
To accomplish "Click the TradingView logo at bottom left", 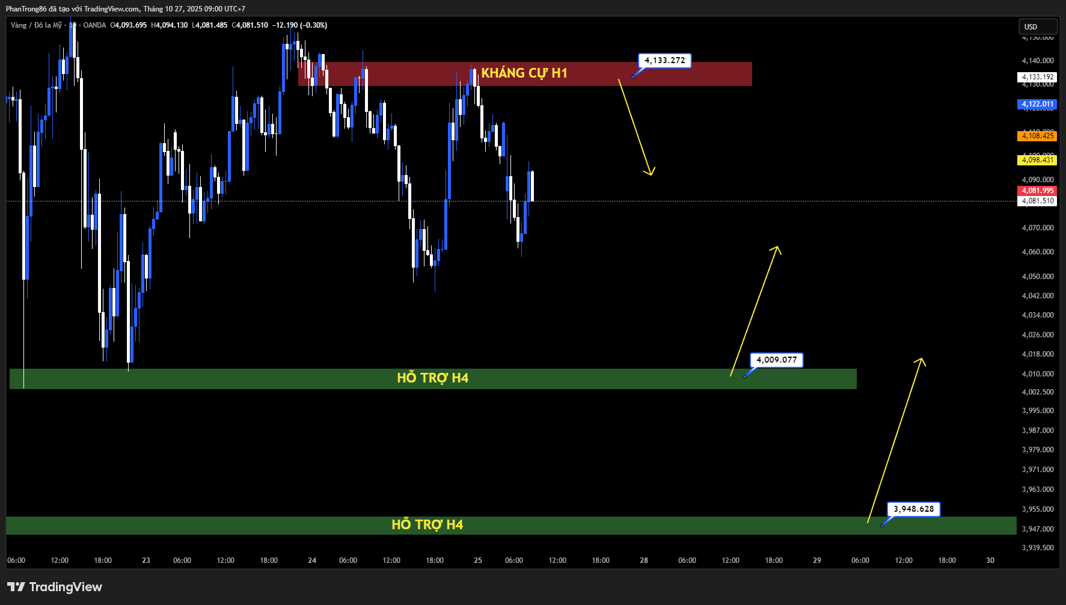I will tap(55, 587).
